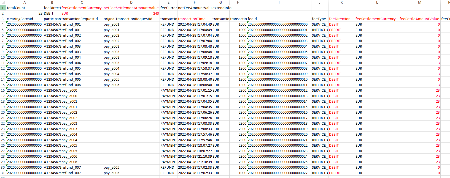Select row 1 header
This screenshot has height=178, width=450.
[x=3, y=8]
